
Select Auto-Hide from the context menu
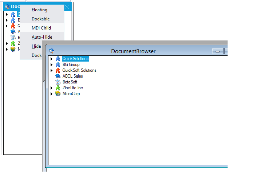coord(42,37)
